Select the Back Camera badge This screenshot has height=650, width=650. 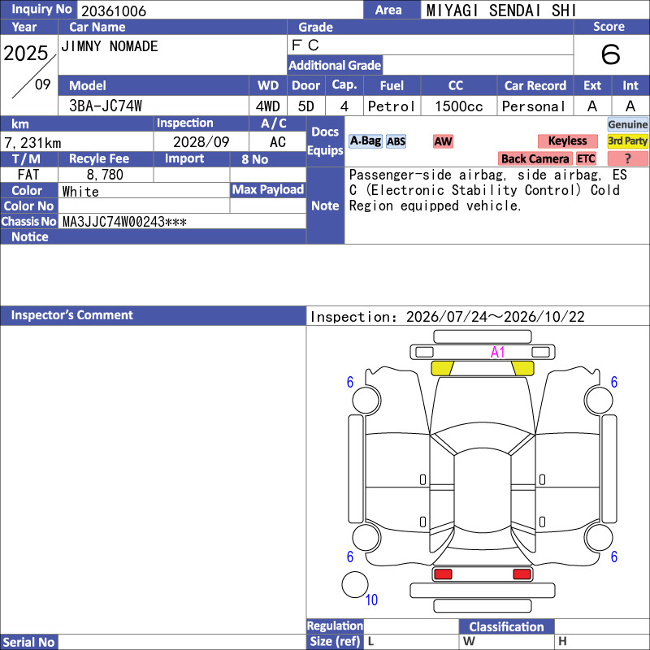click(535, 158)
